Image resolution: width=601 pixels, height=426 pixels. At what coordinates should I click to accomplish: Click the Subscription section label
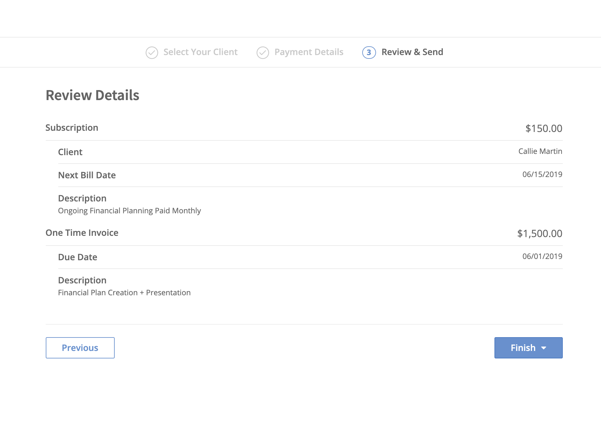coord(72,128)
